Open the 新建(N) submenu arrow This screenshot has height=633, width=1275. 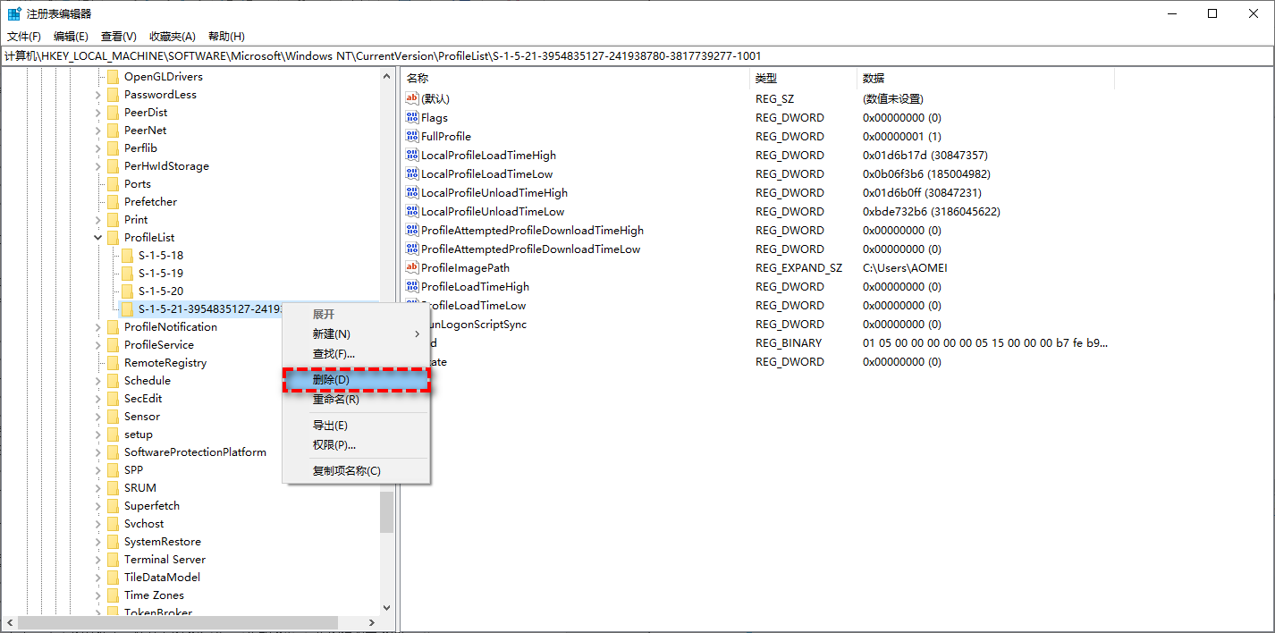click(417, 334)
